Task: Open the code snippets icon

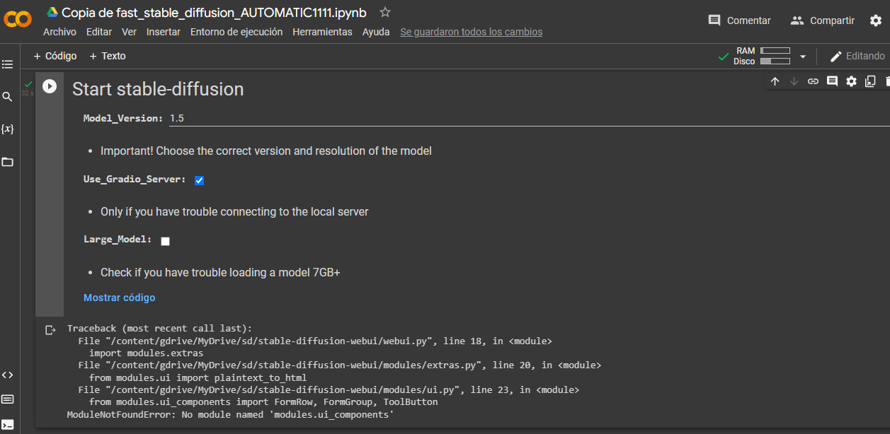Action: (7, 375)
